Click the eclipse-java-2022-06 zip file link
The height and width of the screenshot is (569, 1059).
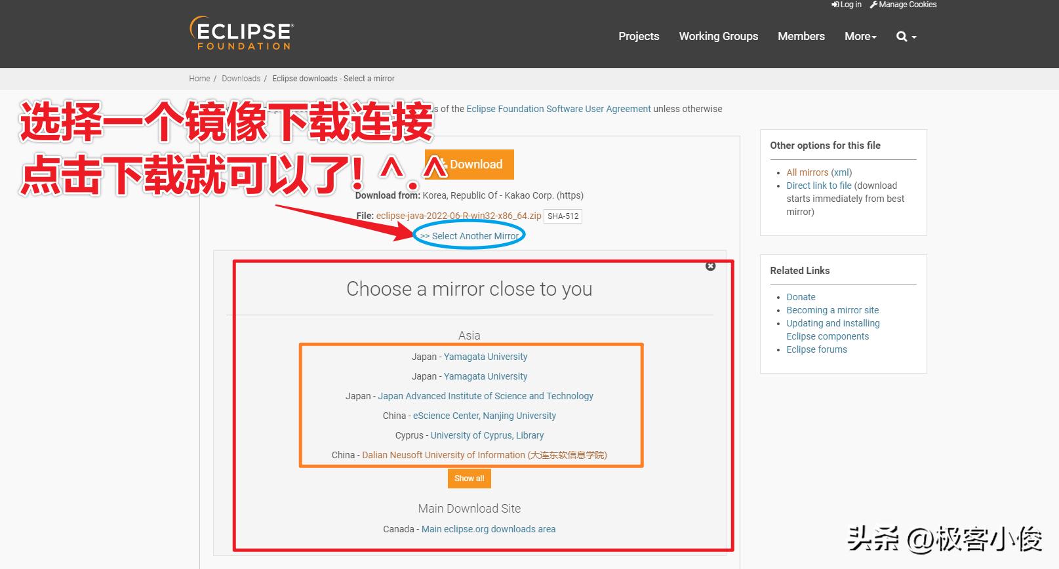pyautogui.click(x=458, y=216)
